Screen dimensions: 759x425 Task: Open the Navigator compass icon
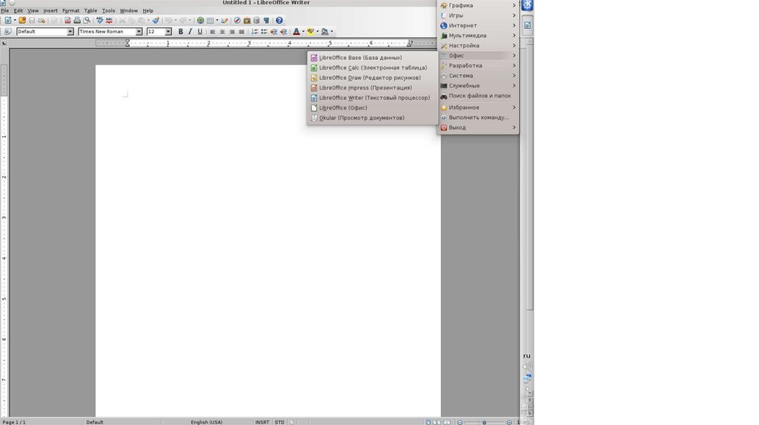(237, 20)
